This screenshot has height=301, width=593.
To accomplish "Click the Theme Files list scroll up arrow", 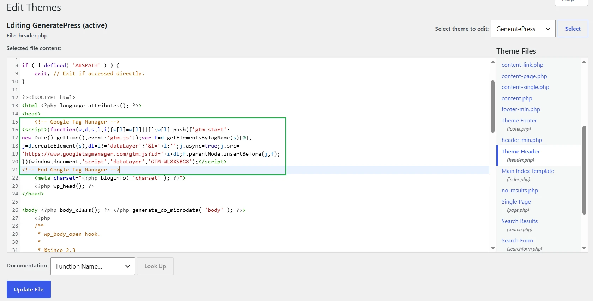I will pos(584,62).
